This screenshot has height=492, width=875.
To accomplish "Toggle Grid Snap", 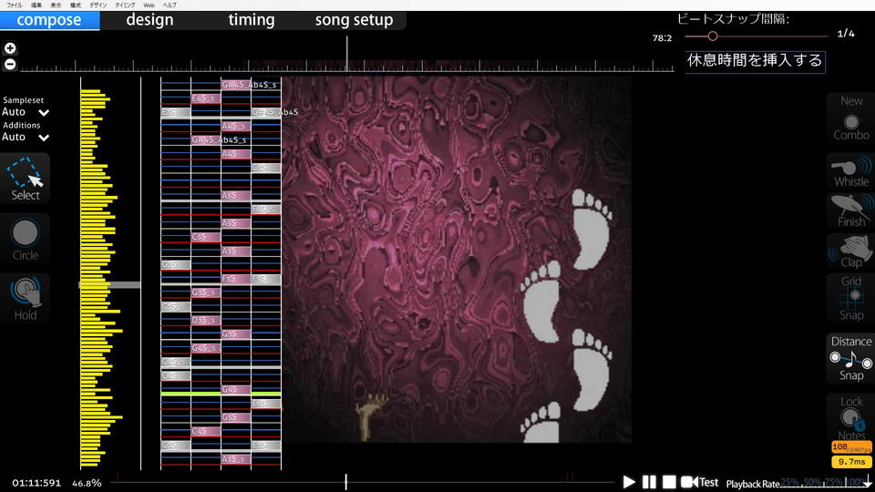I will click(851, 298).
